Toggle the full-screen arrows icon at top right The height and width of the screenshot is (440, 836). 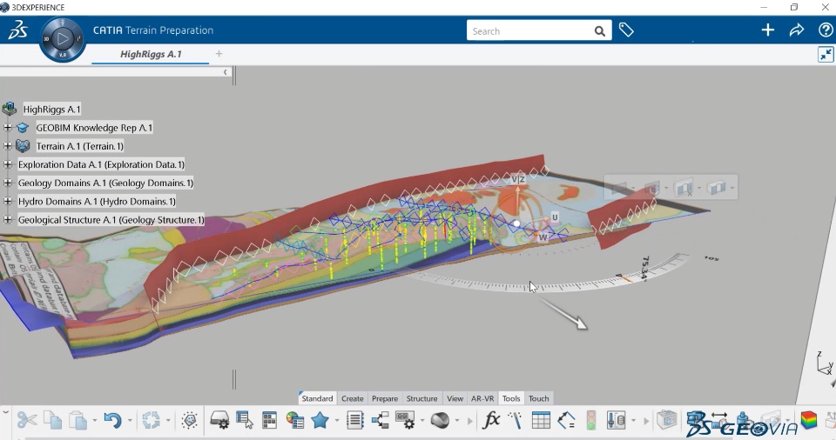point(826,54)
